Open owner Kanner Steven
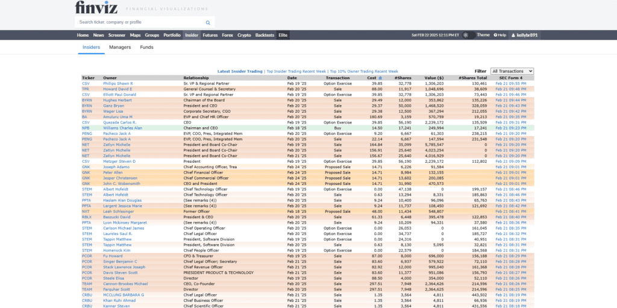 point(116,306)
